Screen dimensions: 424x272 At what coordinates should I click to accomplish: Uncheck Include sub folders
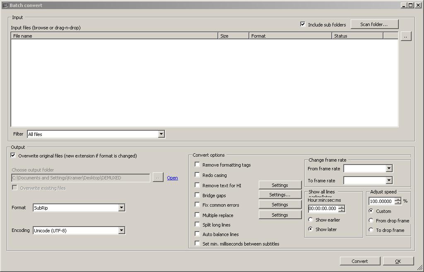[303, 24]
